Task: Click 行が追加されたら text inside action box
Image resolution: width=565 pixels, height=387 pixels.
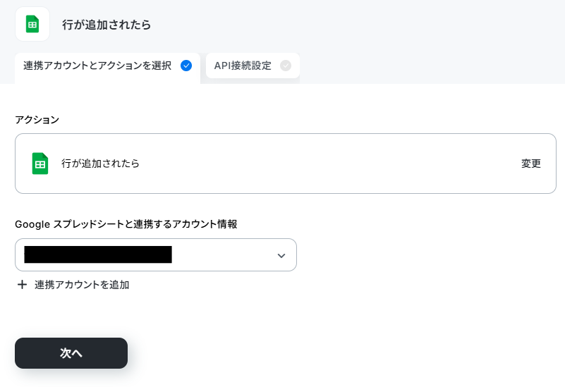Action: coord(100,164)
